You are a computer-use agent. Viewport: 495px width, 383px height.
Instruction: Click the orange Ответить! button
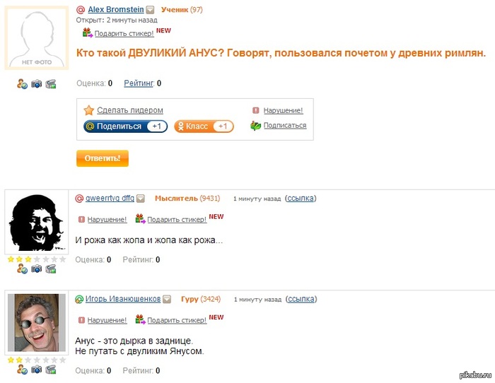coord(103,158)
